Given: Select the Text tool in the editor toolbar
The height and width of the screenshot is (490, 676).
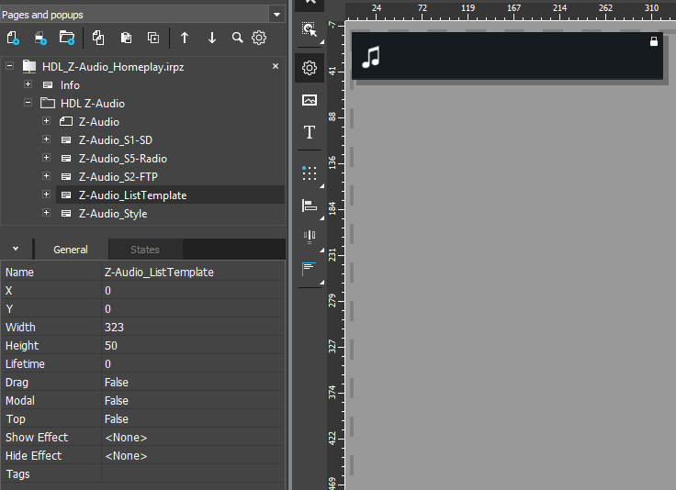Looking at the screenshot, I should pyautogui.click(x=310, y=133).
